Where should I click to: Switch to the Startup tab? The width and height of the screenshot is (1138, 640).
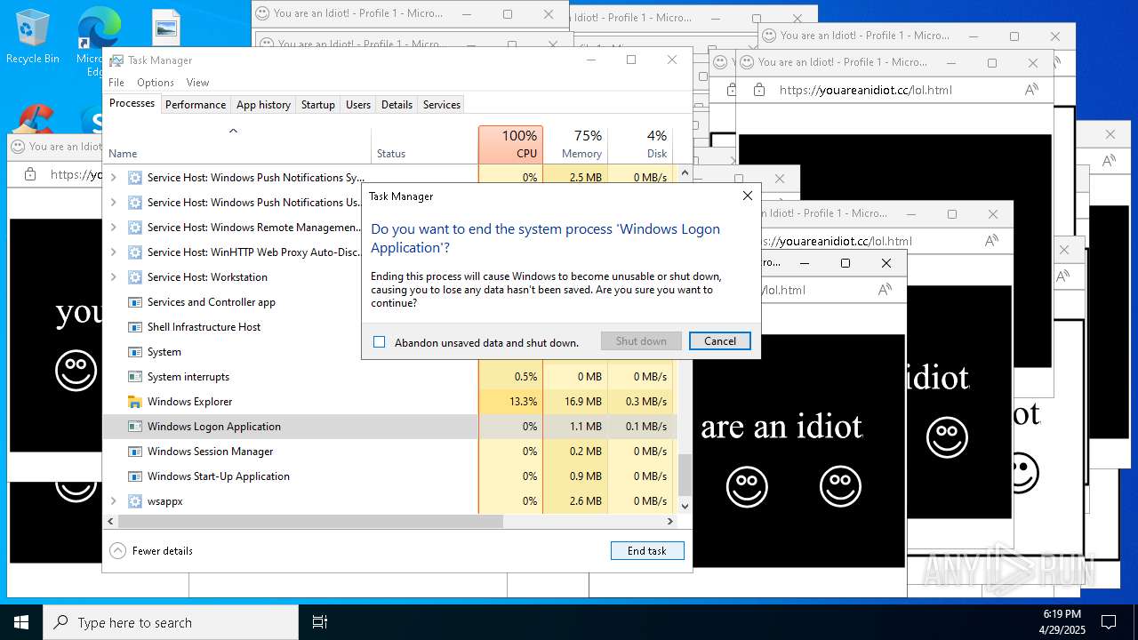(x=317, y=104)
